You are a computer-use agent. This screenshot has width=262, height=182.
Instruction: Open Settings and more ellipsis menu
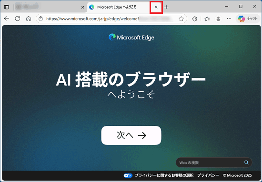click(229, 19)
